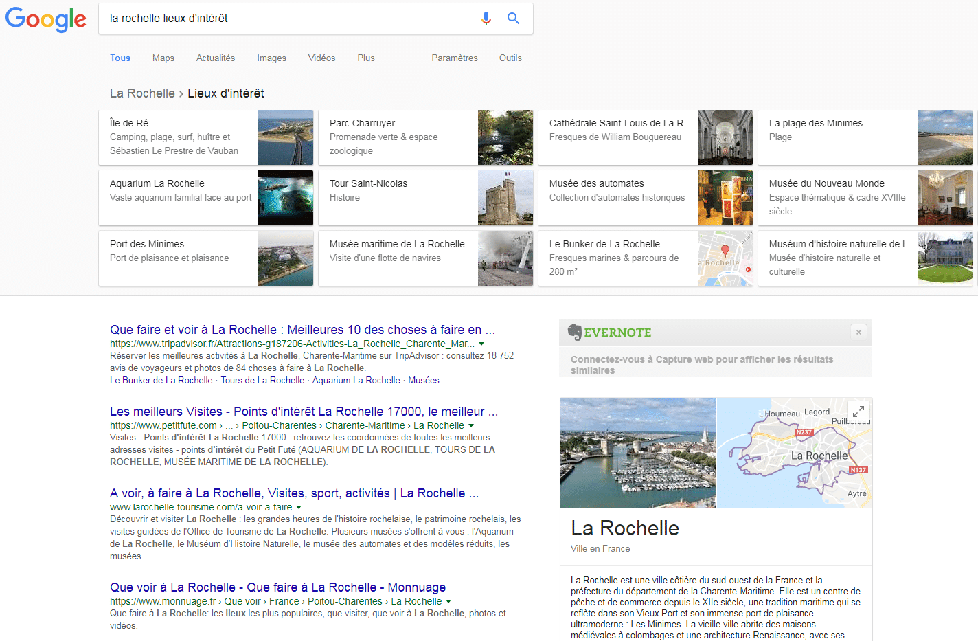Open the monnuage.fr result dropdown arrow

coord(448,602)
